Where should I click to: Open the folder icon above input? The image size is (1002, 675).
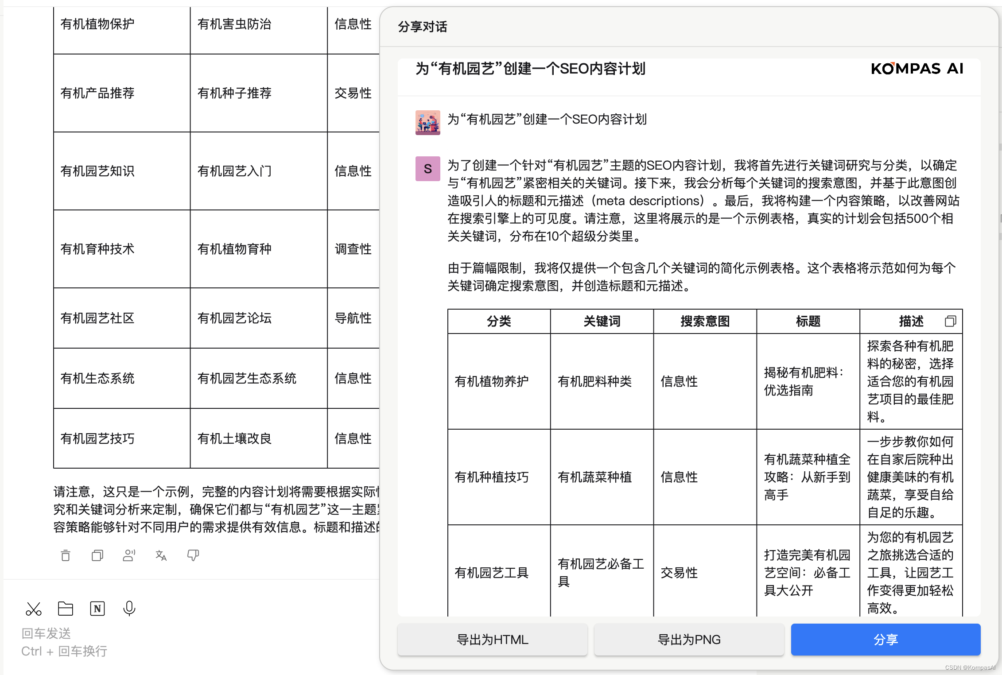tap(66, 609)
